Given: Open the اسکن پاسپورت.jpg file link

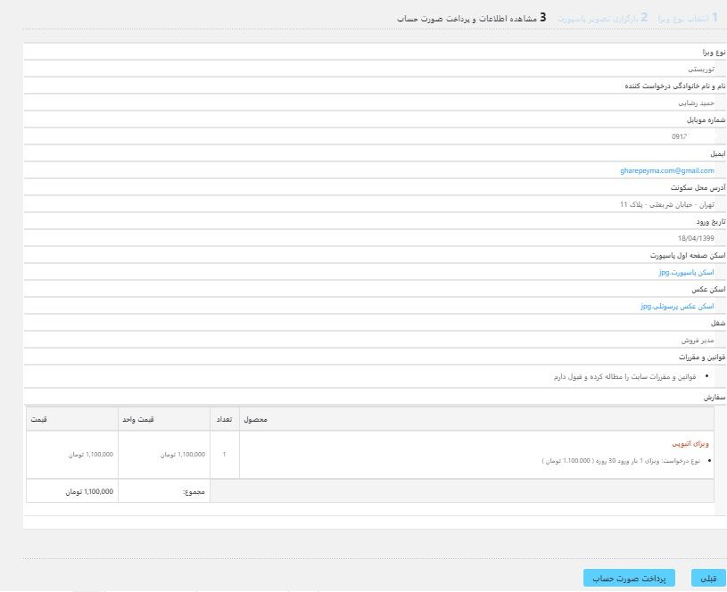Looking at the screenshot, I should pos(686,272).
